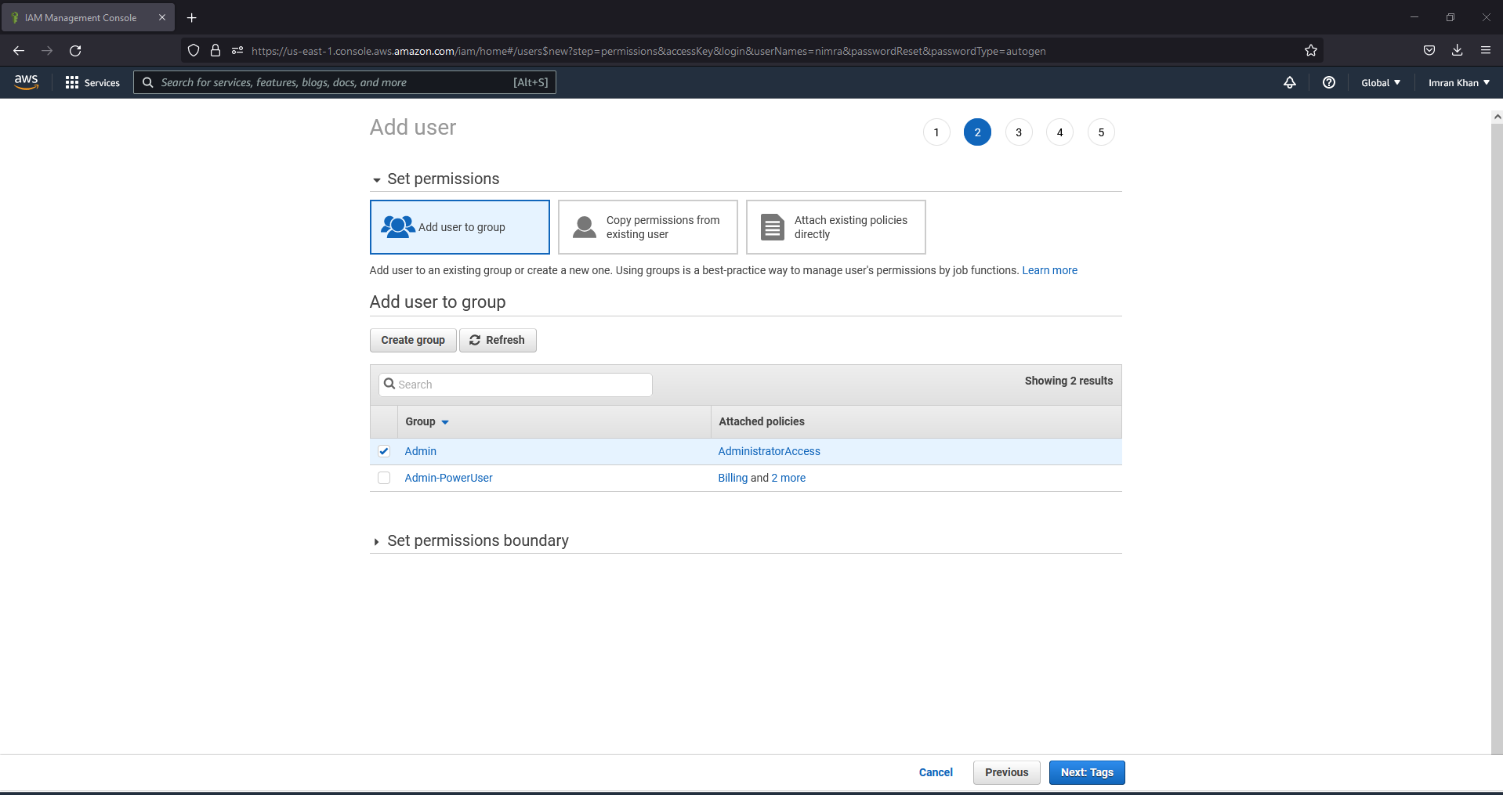This screenshot has height=795, width=1503.
Task: Click the Services grid icon
Action: (x=71, y=82)
